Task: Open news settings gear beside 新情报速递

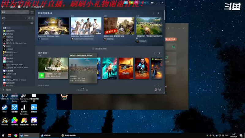Action: [x=51, y=13]
